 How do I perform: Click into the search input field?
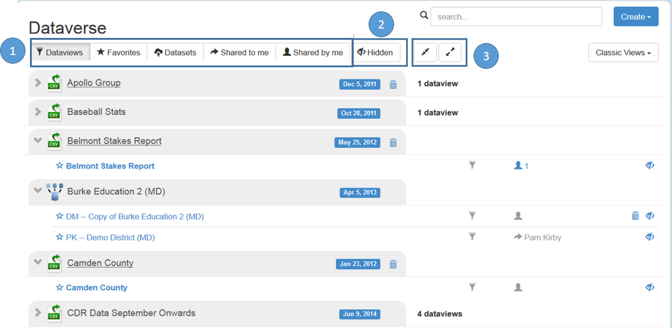click(x=516, y=17)
